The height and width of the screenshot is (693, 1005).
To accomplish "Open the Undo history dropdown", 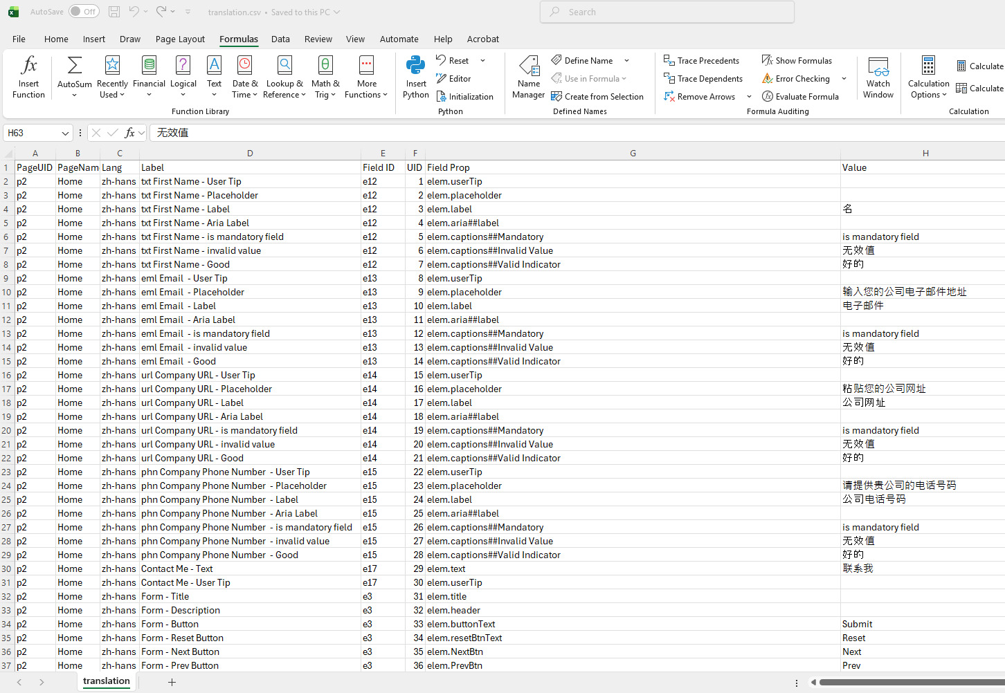I will 146,12.
